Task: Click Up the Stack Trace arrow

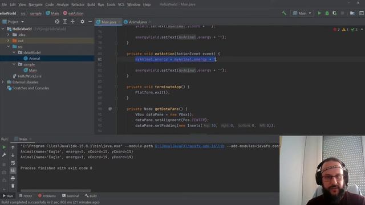Action: [x=13, y=147]
